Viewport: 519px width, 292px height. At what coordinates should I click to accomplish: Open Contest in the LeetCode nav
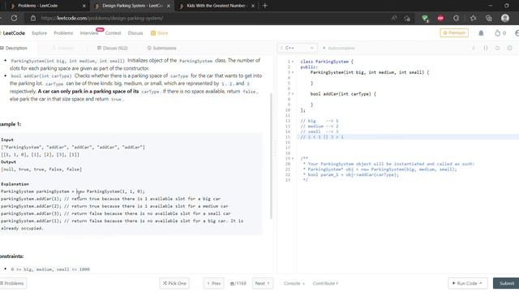[x=113, y=33]
